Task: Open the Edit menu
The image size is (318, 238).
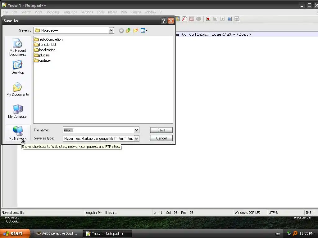Action: tap(14, 12)
